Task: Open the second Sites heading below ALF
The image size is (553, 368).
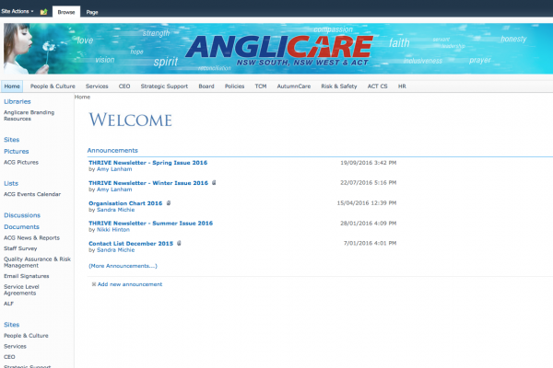Action: coord(12,325)
